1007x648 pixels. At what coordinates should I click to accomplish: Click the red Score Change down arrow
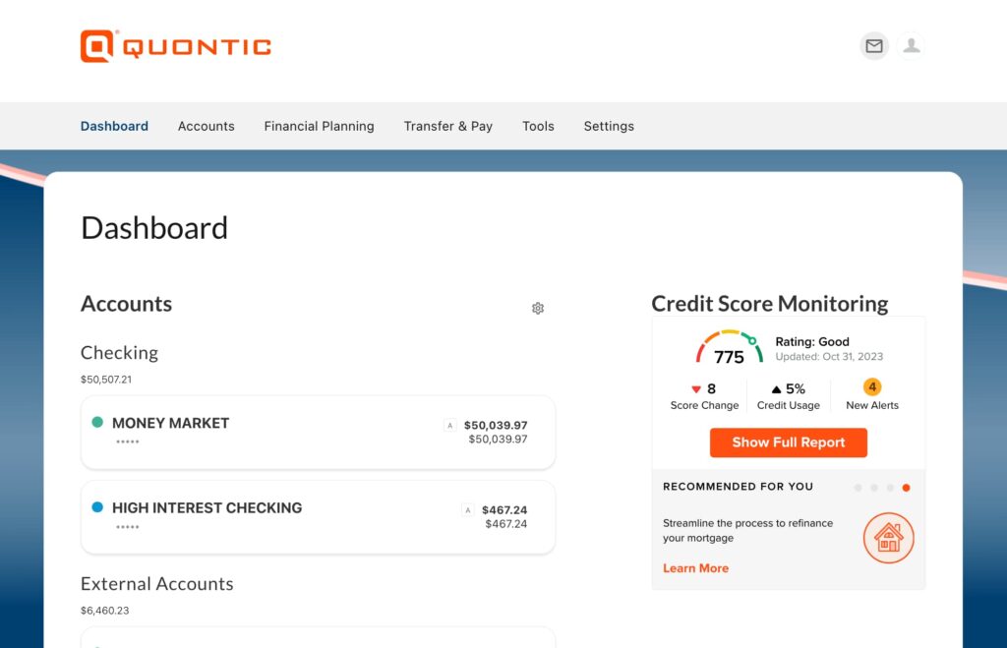(696, 389)
